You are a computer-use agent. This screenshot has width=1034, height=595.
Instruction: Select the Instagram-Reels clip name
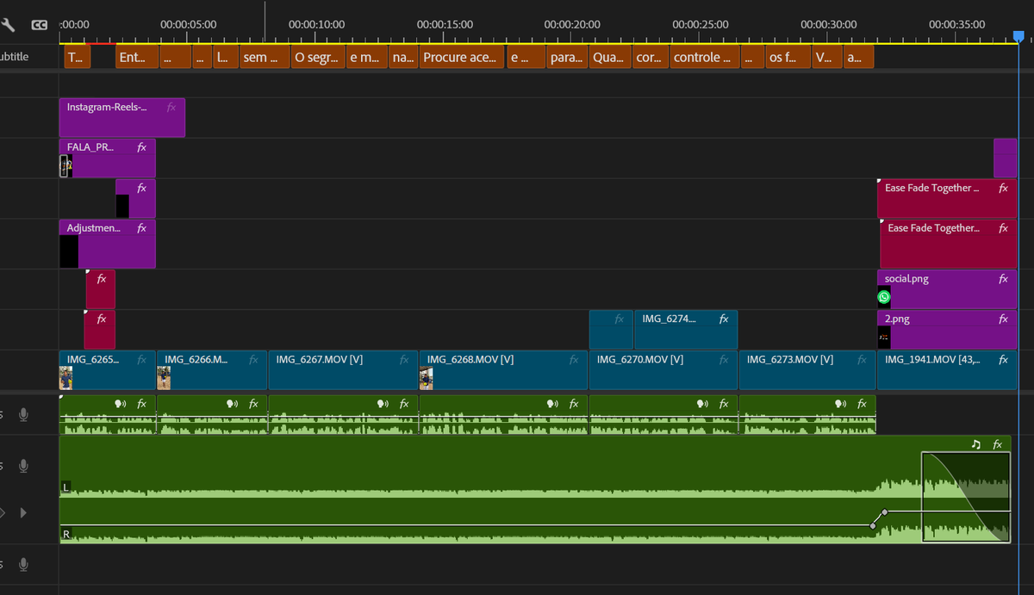tap(107, 108)
